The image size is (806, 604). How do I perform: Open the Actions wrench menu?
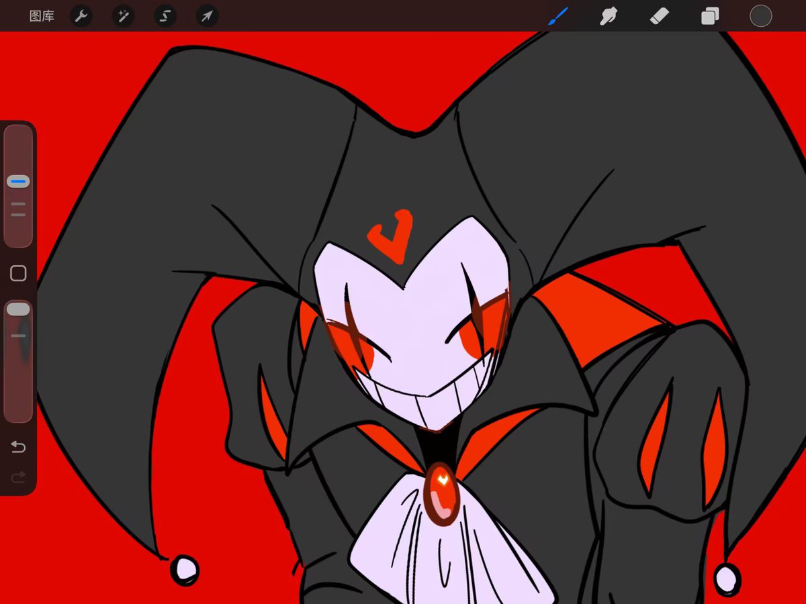click(x=81, y=16)
